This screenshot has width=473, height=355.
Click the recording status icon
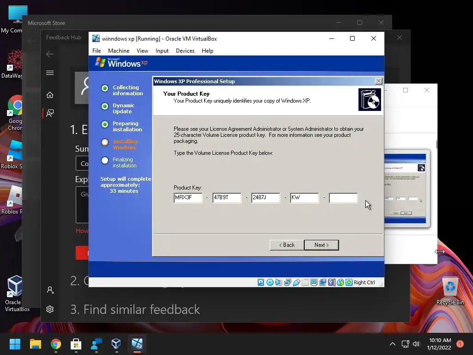pos(322,282)
